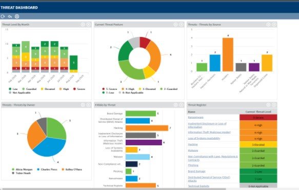This screenshot has width=299, height=190.
Task: Open the Hacking link in Threat Register
Action: pyautogui.click(x=193, y=144)
